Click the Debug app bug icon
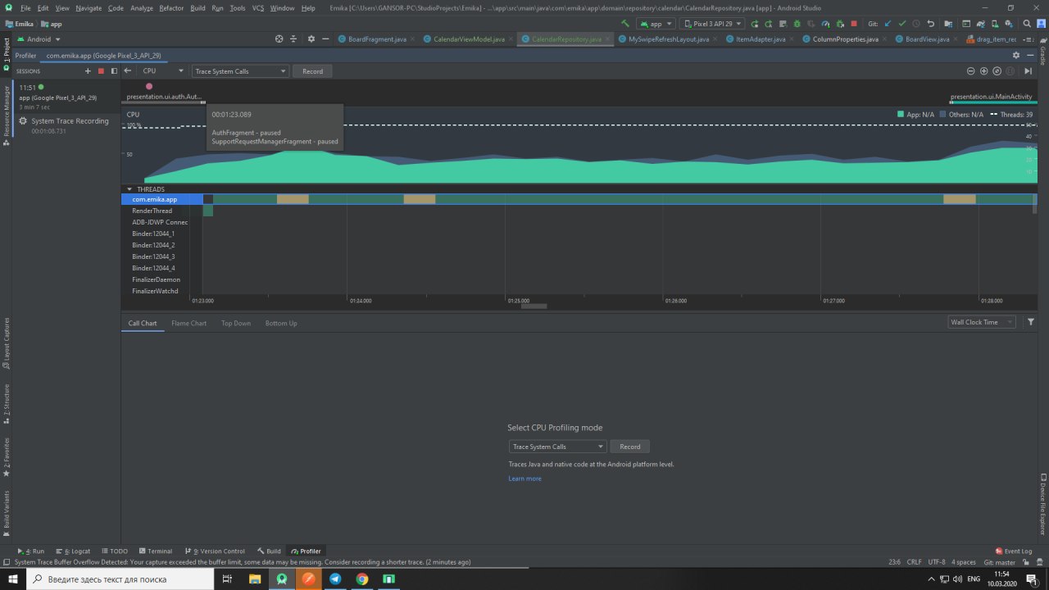1049x590 pixels. click(x=797, y=24)
